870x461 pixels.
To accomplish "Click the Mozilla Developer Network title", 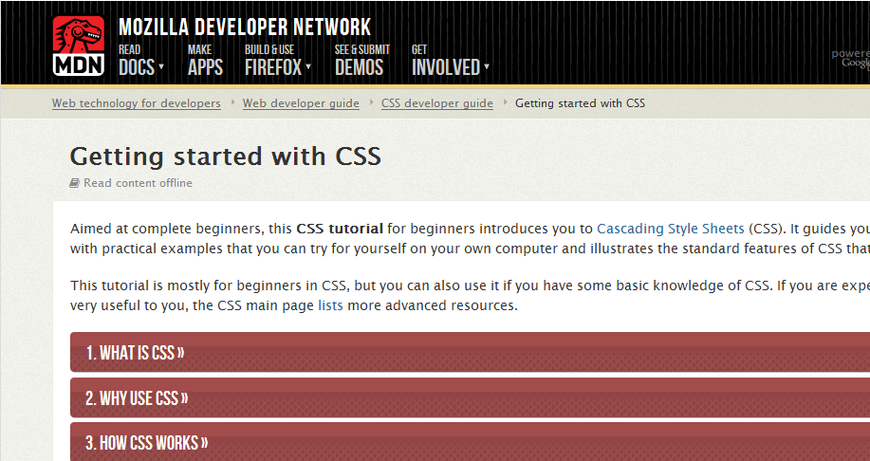I will 245,27.
